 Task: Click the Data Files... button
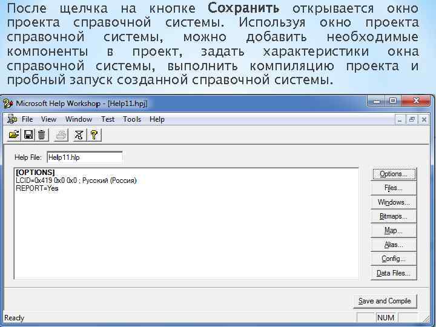394,273
